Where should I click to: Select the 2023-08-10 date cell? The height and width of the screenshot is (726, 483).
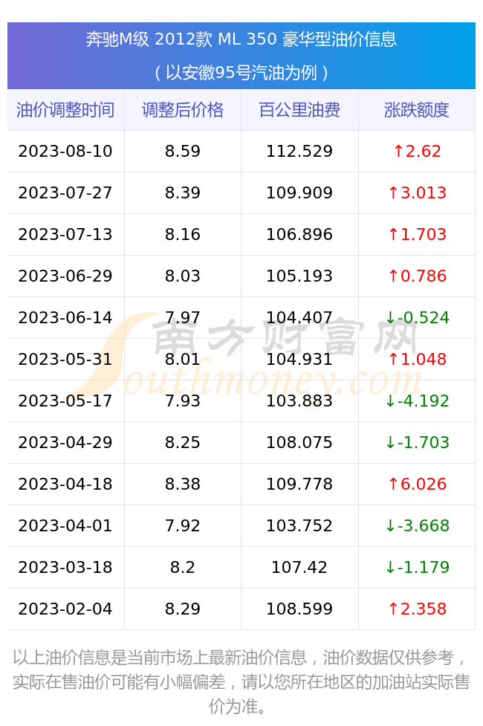(x=65, y=152)
